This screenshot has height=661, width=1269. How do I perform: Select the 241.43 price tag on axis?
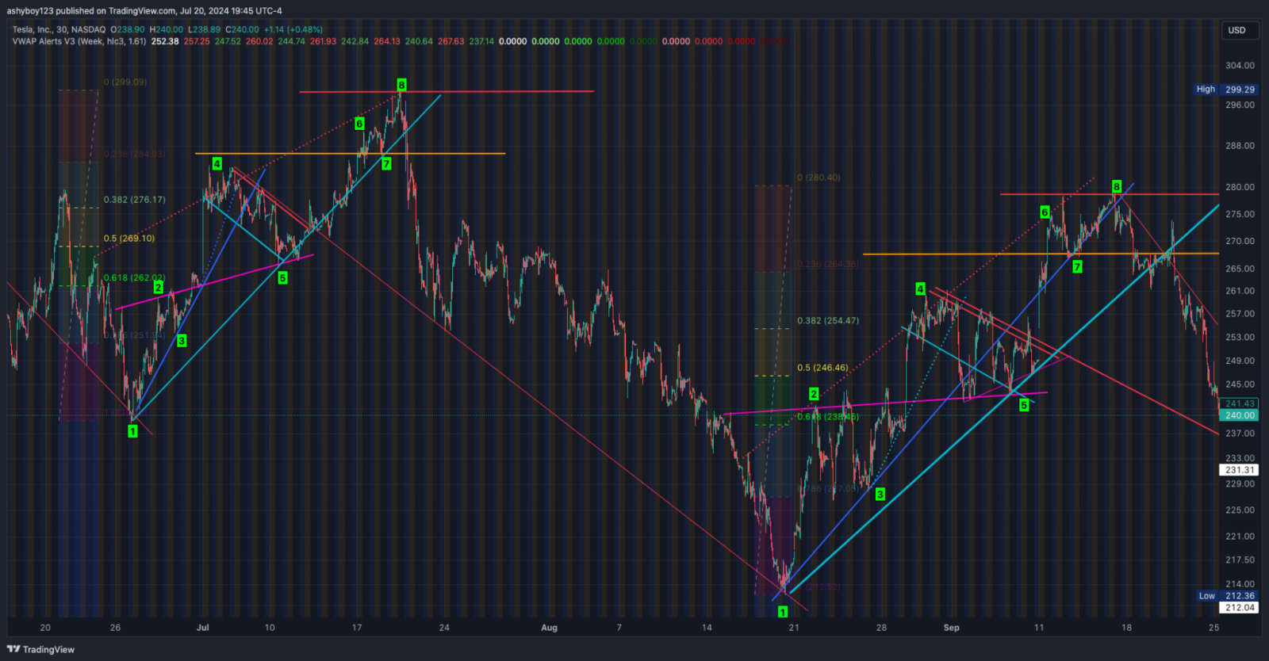pos(1240,403)
